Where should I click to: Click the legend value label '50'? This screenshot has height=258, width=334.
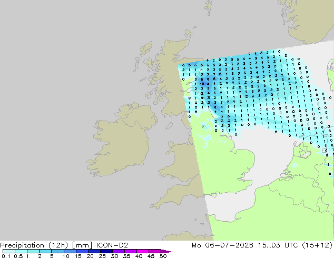(x=163, y=256)
